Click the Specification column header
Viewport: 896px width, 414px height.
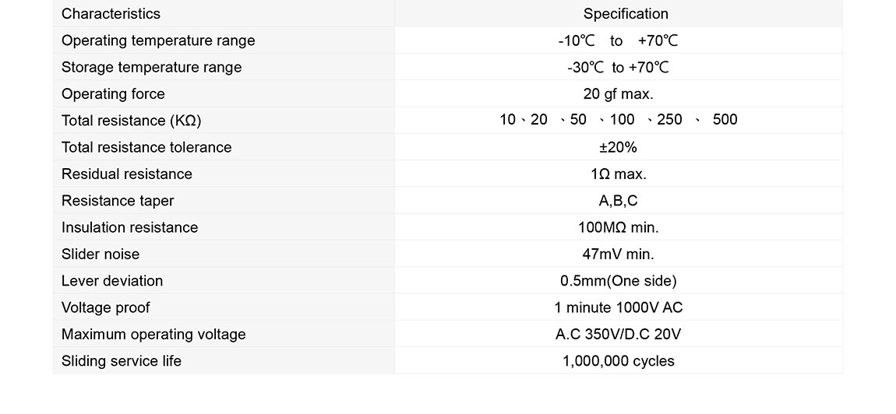click(626, 14)
